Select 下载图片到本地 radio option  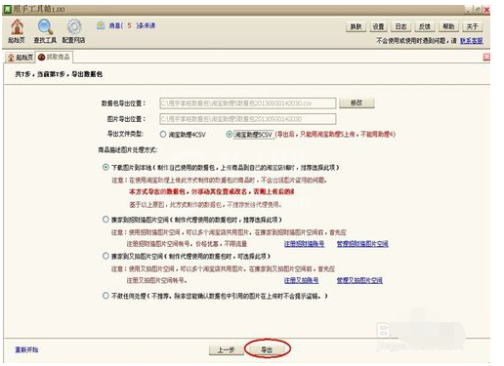click(x=221, y=168)
